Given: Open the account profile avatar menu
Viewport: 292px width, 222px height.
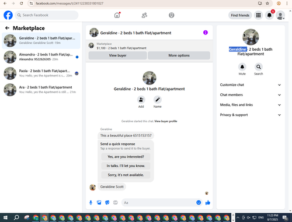Looking at the screenshot, I should [x=280, y=16].
